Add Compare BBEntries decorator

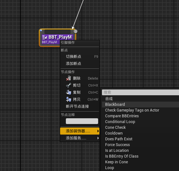coord(140,116)
